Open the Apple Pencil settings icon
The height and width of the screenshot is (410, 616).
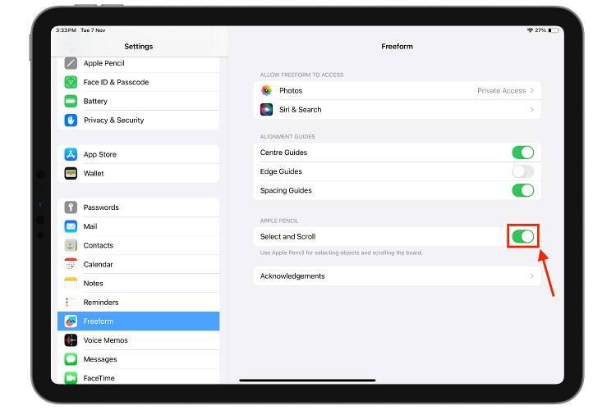pos(71,63)
